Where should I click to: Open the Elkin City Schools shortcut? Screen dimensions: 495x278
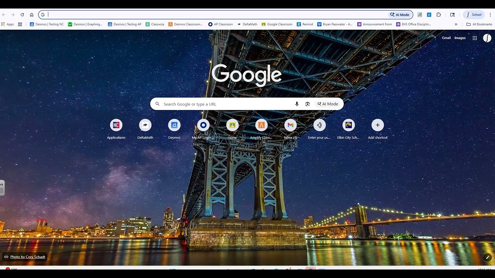click(348, 129)
